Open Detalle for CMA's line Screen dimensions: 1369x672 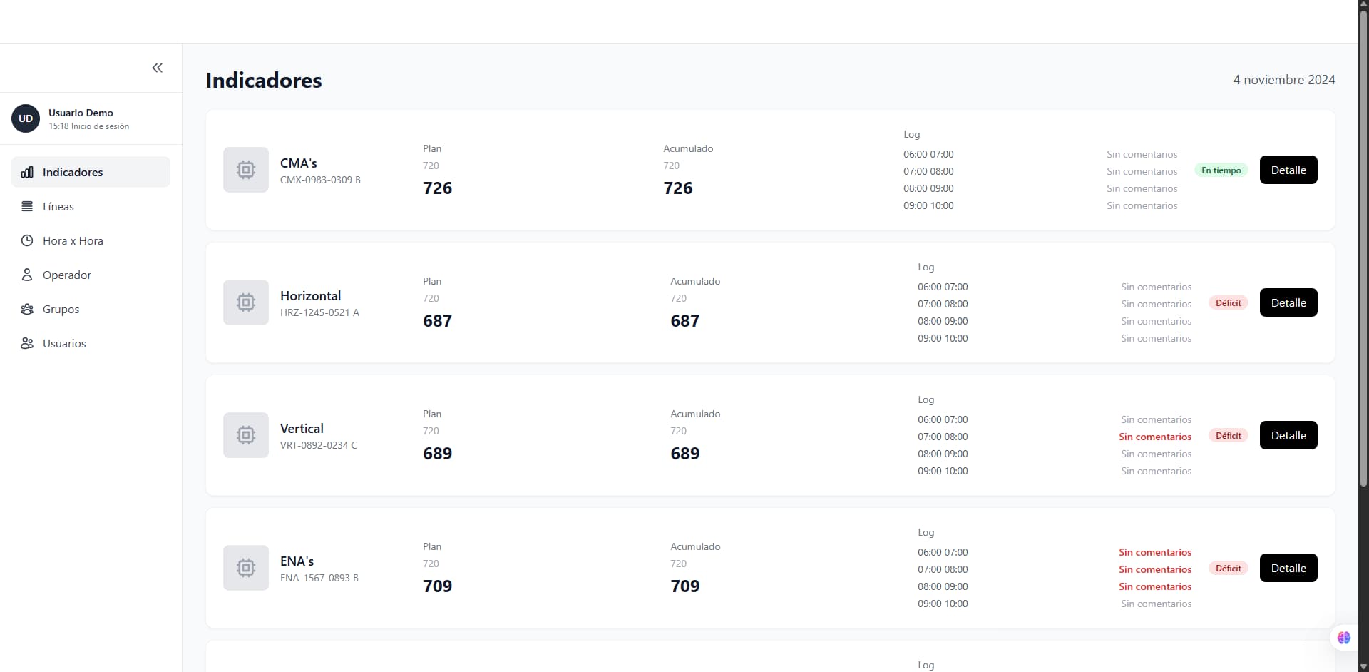click(x=1288, y=170)
